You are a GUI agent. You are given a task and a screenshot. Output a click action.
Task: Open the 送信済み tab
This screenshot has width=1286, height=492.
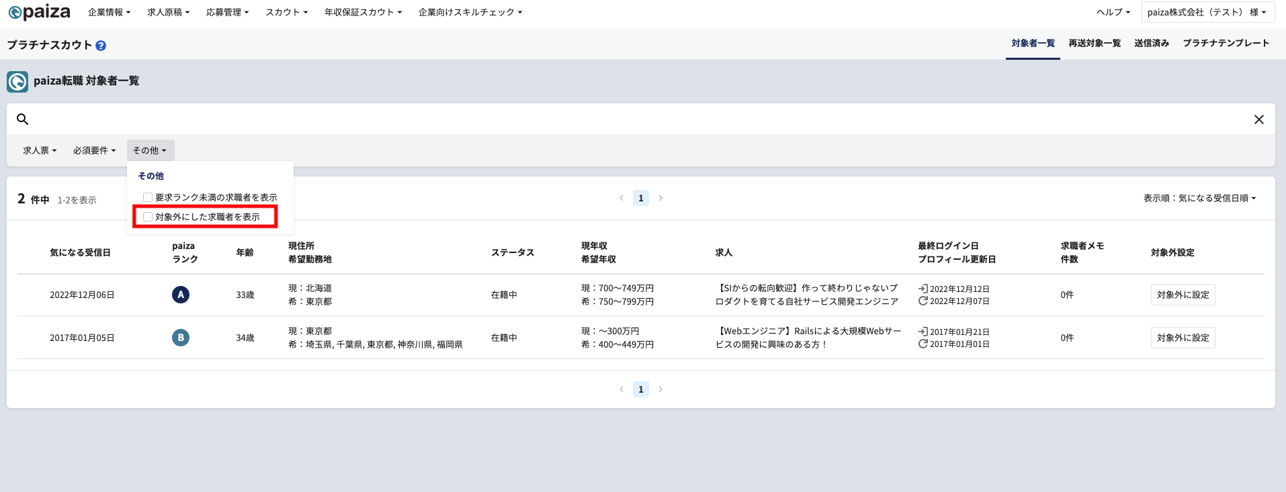(x=1152, y=44)
